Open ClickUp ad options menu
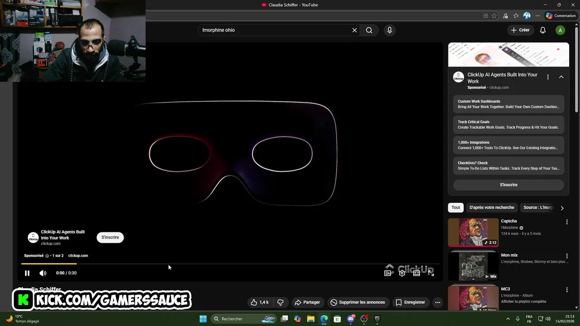 [548, 77]
